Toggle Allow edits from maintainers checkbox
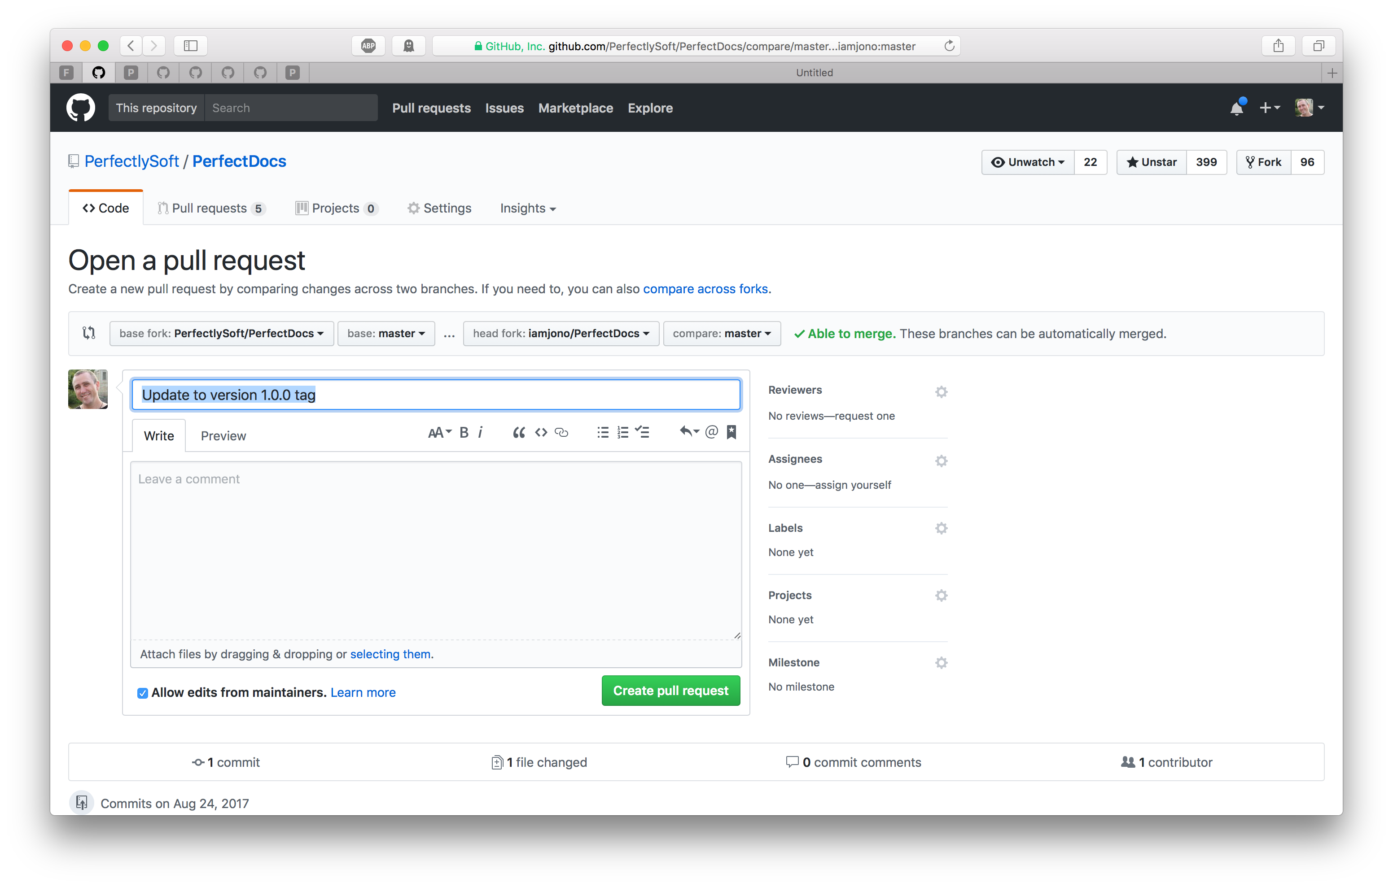The height and width of the screenshot is (887, 1393). [x=142, y=693]
